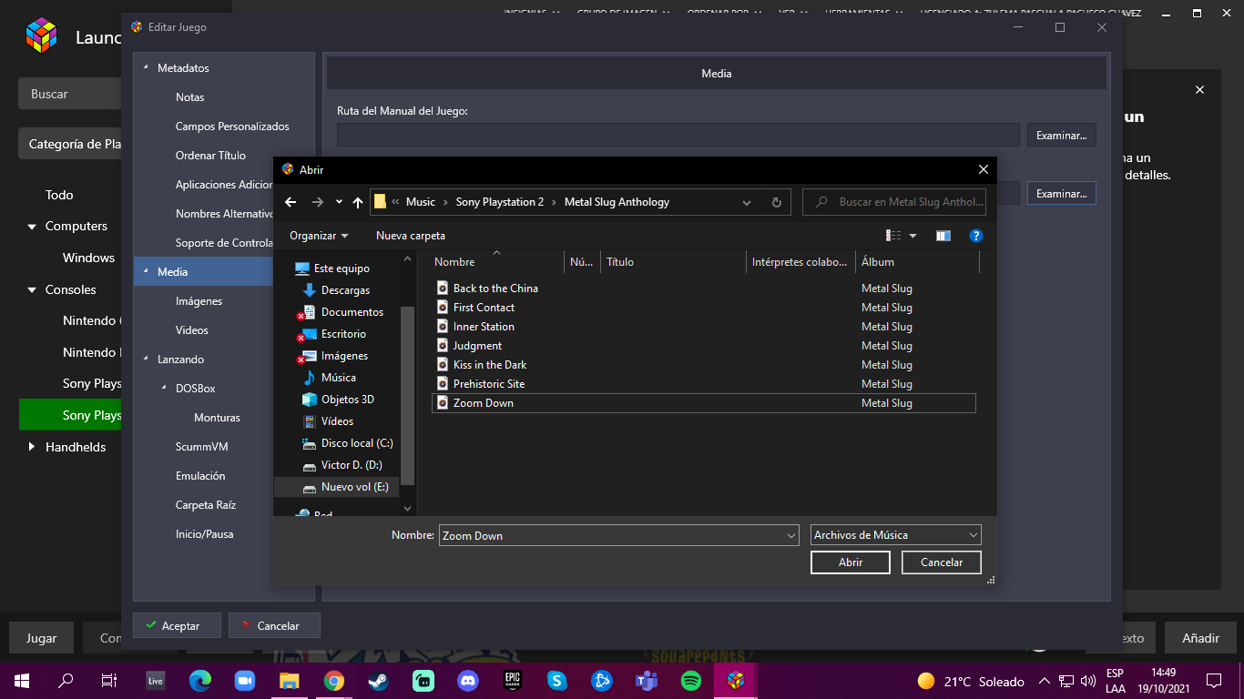Open Battle.net from the taskbar
This screenshot has height=699, width=1244.
(x=601, y=680)
